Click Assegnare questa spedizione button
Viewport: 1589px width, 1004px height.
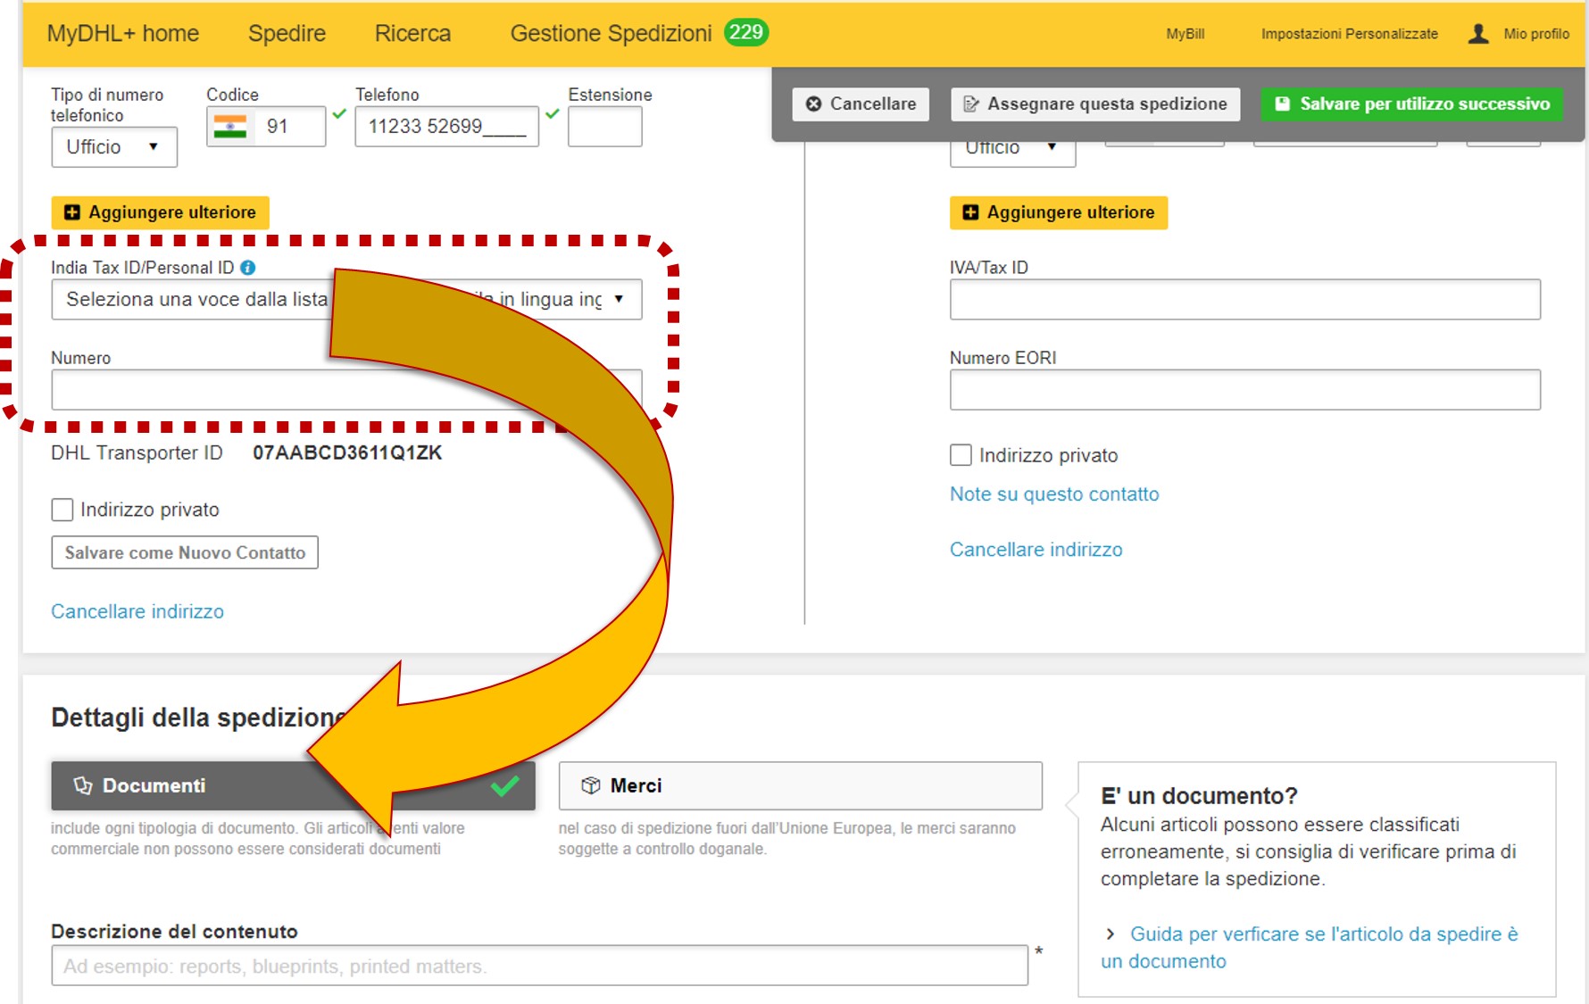(1095, 104)
